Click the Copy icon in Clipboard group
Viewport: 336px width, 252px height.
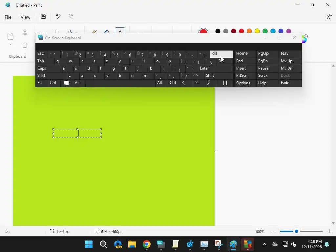(25, 45)
